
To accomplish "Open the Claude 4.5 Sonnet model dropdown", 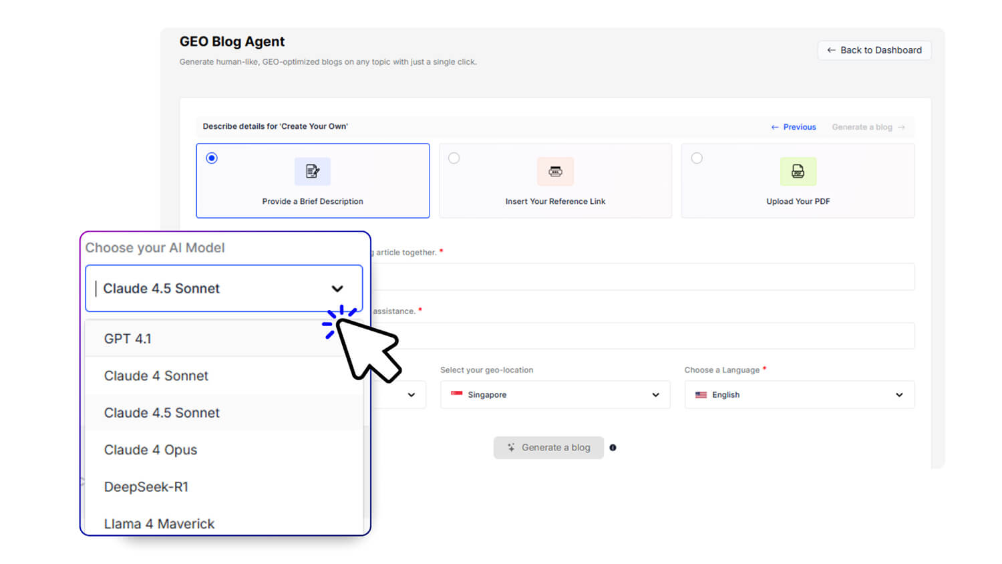I will [x=224, y=289].
